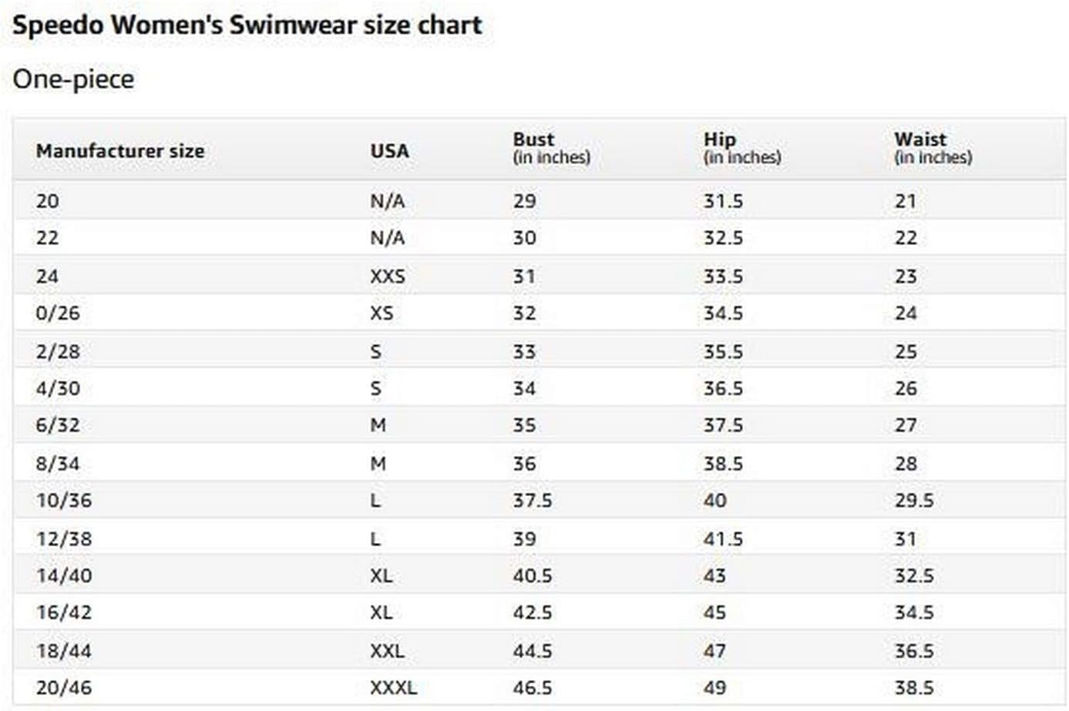Select the XXL USA size cell
The width and height of the screenshot is (1069, 711).
387,651
